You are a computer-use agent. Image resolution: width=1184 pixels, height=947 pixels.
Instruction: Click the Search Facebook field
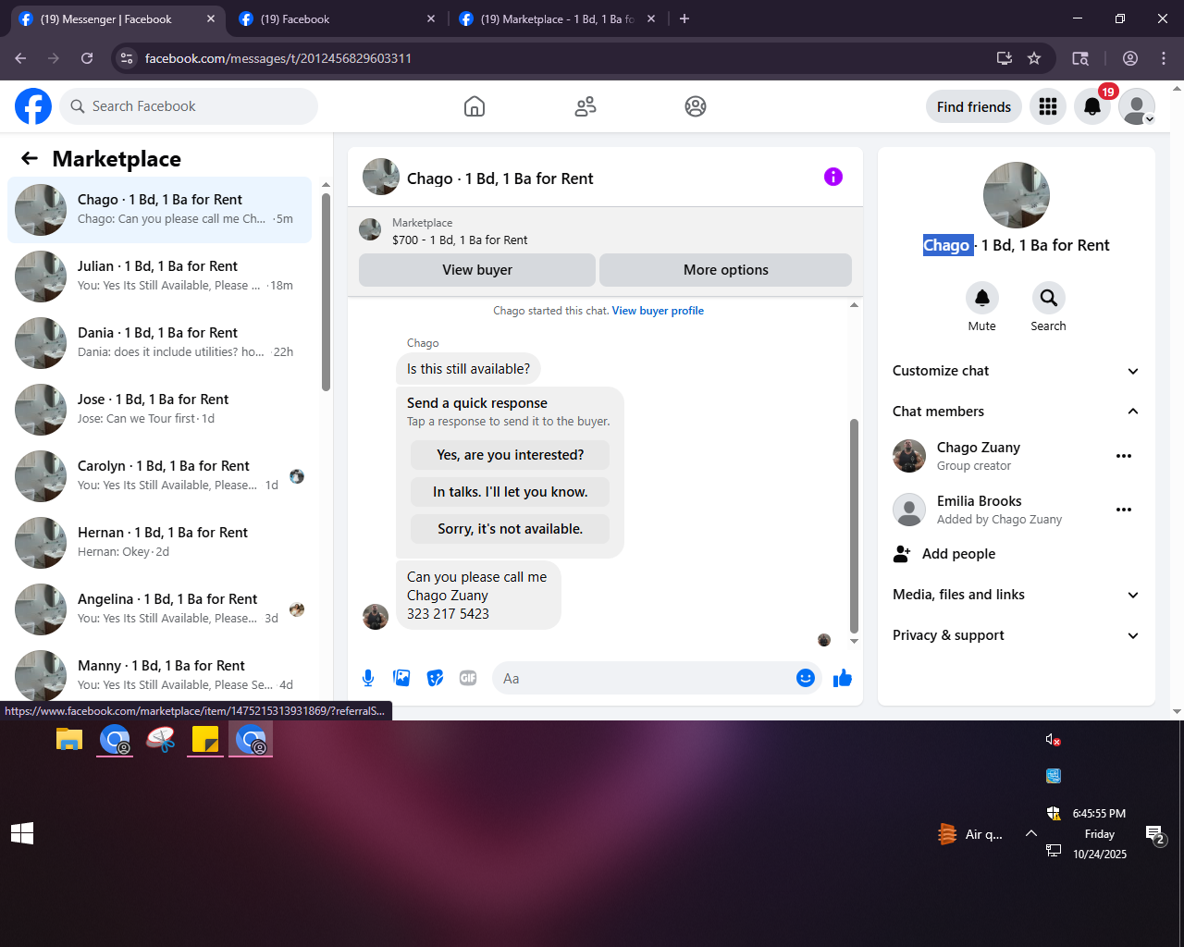[x=189, y=106]
